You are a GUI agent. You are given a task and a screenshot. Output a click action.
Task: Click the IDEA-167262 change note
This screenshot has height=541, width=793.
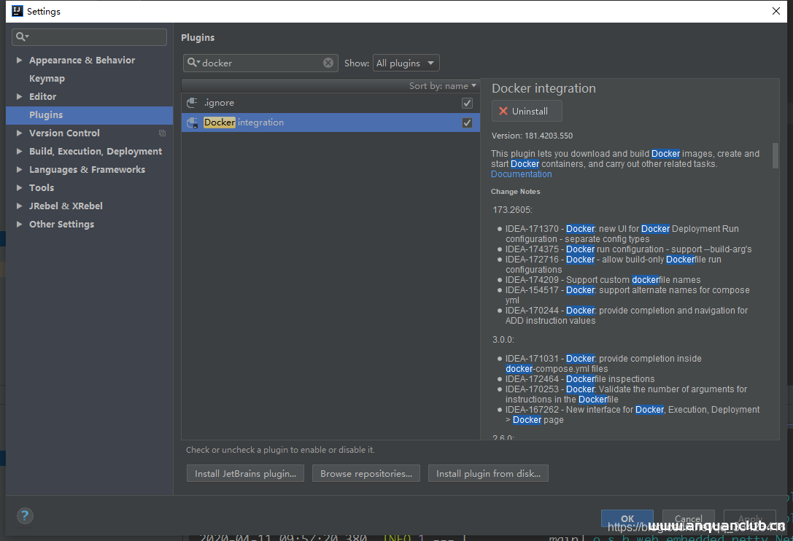click(x=633, y=415)
